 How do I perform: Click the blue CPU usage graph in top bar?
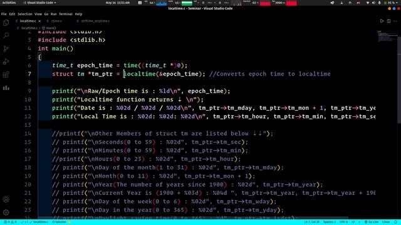pos(162,3)
